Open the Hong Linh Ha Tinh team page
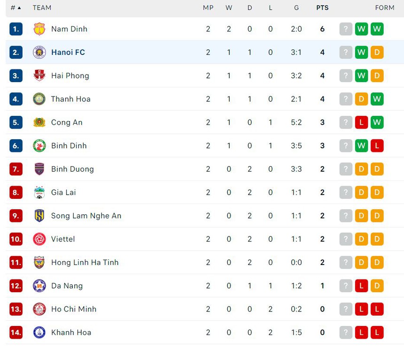Image resolution: width=404 pixels, height=348 pixels. click(x=85, y=263)
